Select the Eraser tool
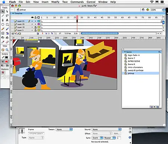Screen dimensions: 168x144 (x=7, y=42)
